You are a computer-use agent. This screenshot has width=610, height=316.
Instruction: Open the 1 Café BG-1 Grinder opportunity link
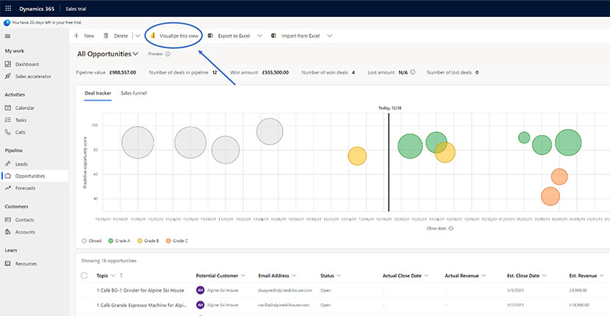tap(140, 290)
